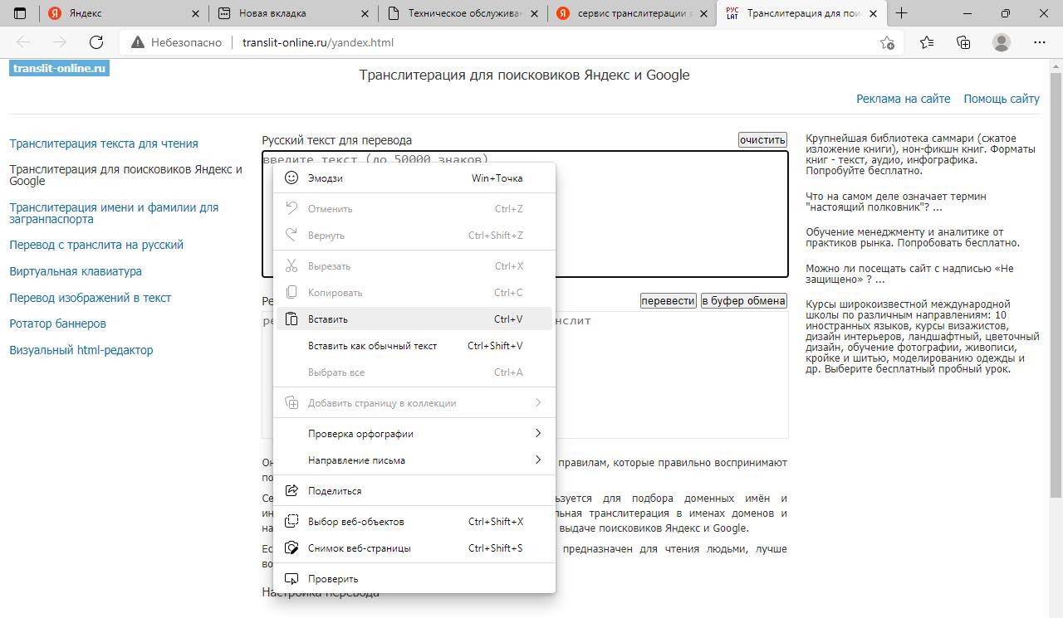Add page to favorites star icon
Viewport: 1063px width, 618px height.
click(x=887, y=43)
